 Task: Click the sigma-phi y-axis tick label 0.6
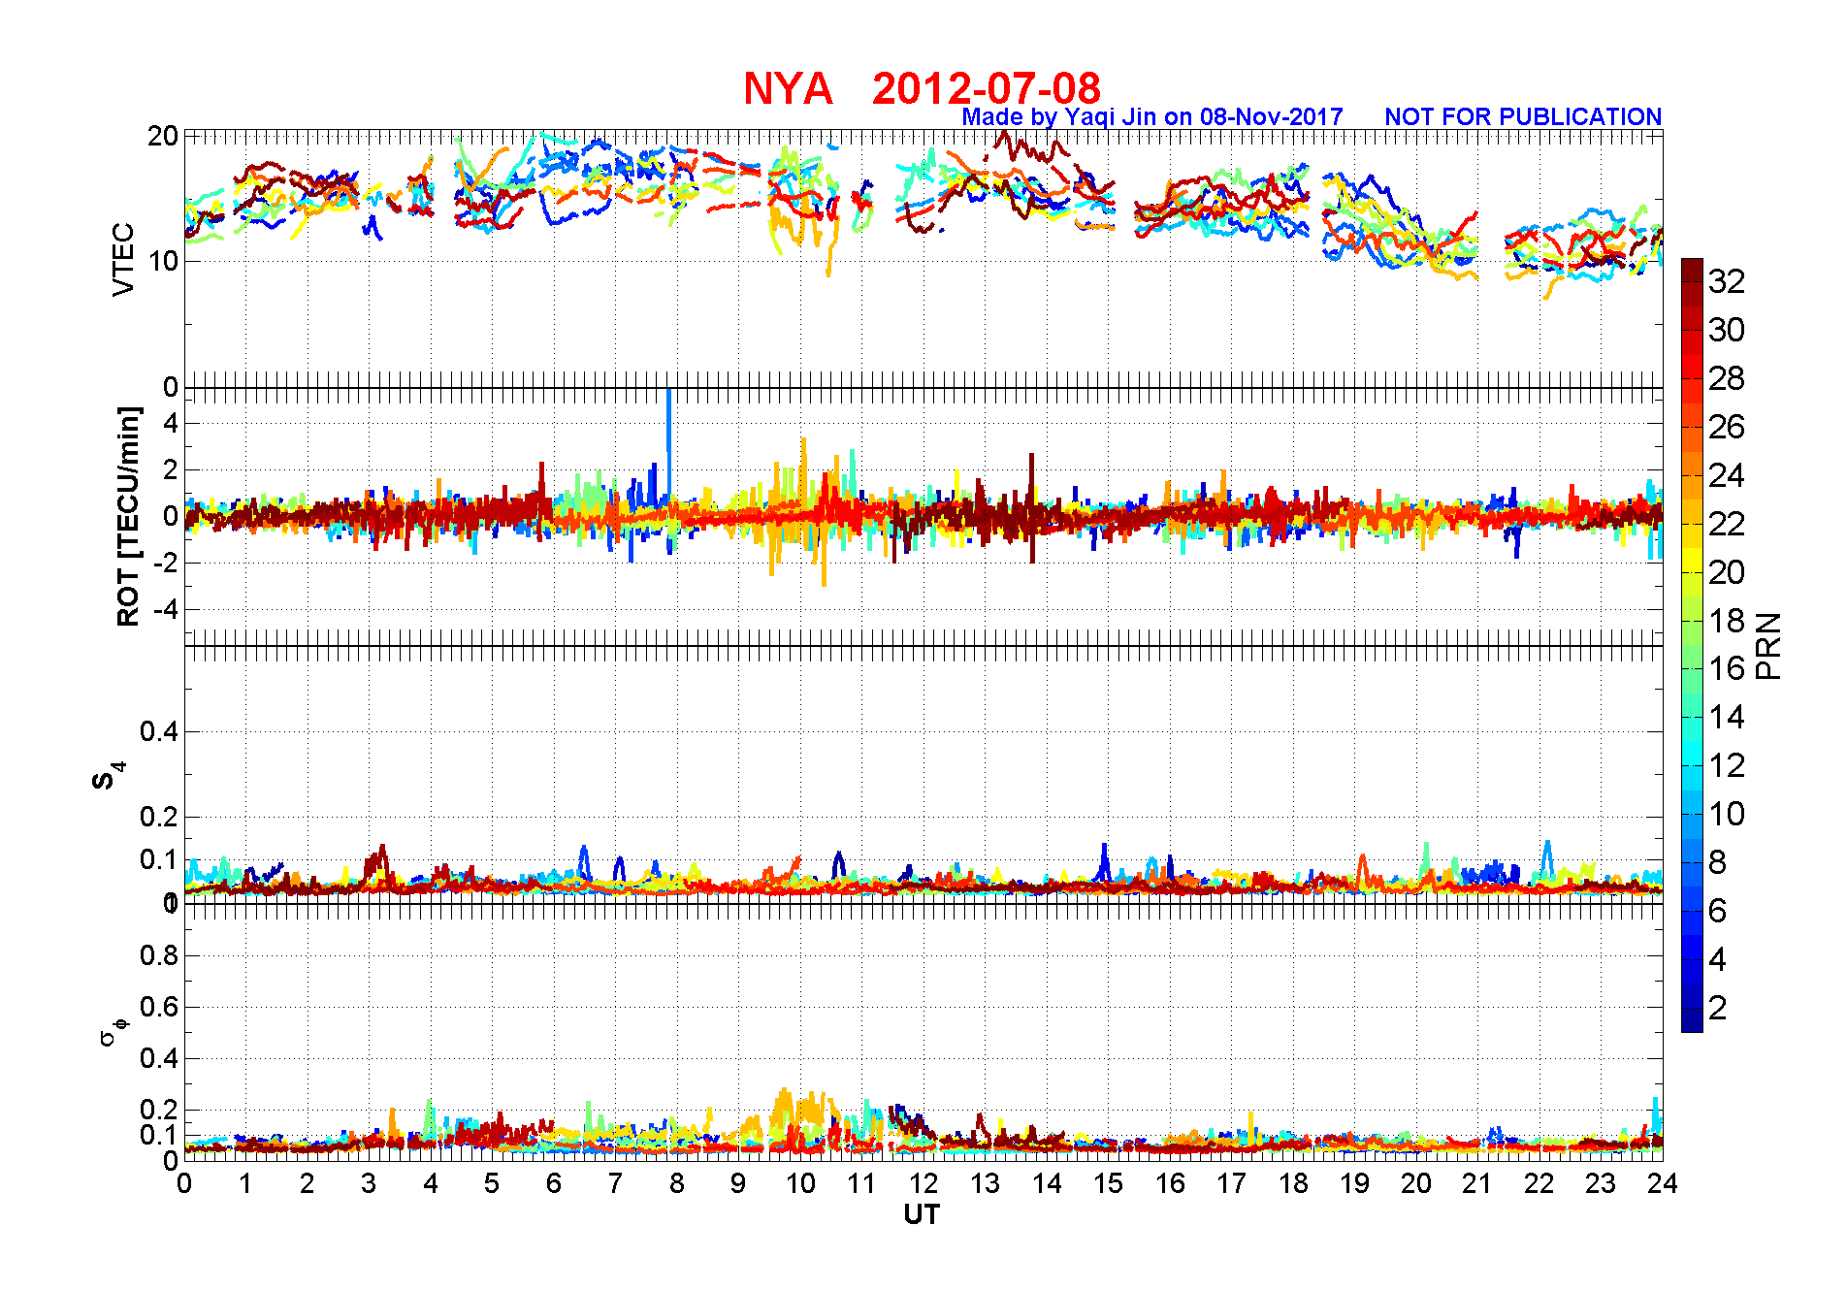pyautogui.click(x=159, y=1007)
